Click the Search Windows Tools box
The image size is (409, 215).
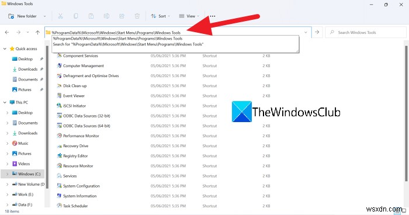(365, 32)
